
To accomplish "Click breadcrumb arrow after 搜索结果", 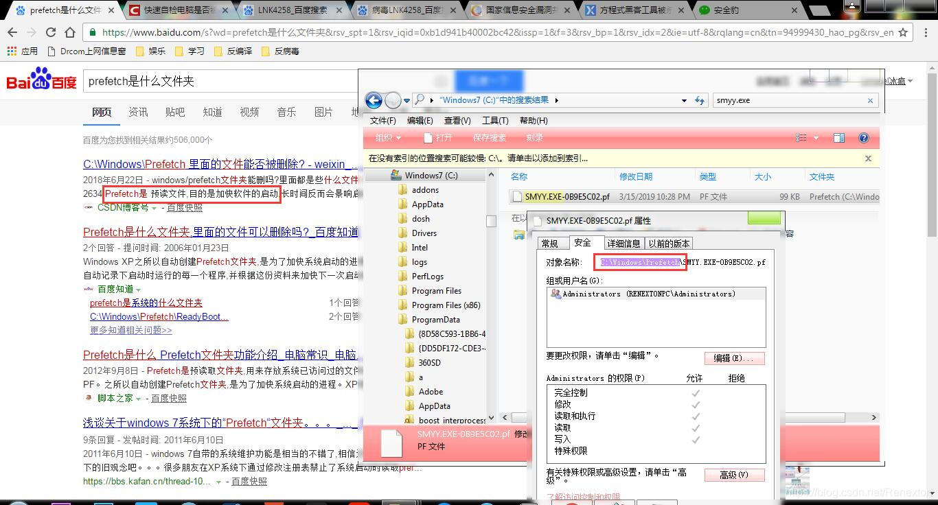I will (x=556, y=100).
